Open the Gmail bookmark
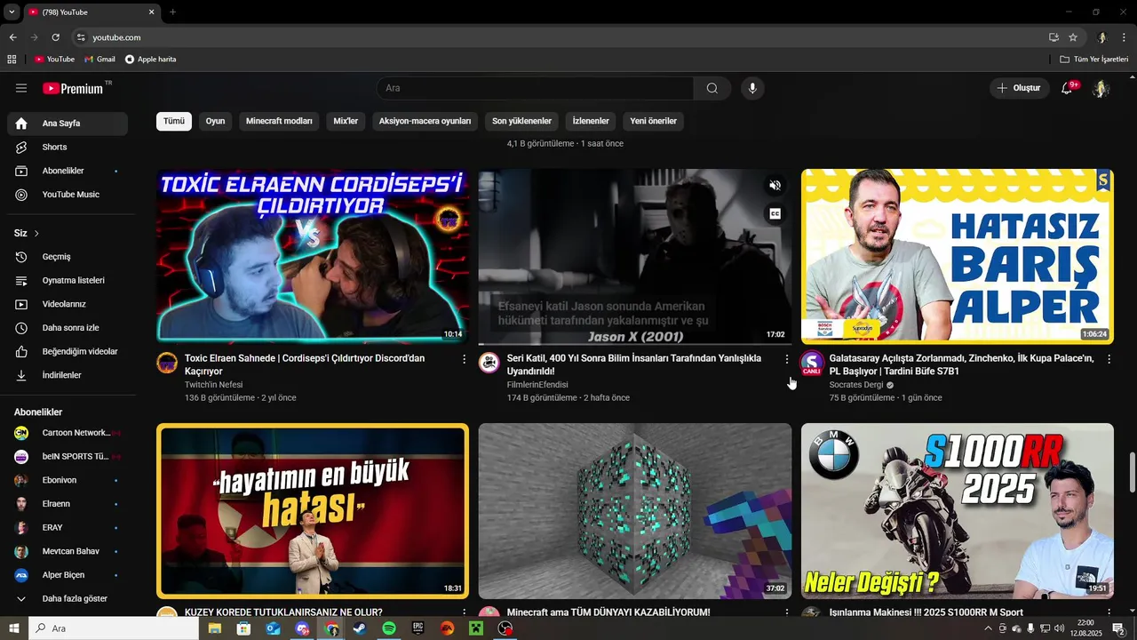 (x=99, y=60)
